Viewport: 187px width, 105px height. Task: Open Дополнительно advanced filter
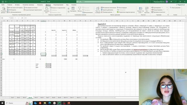coord(87,12)
